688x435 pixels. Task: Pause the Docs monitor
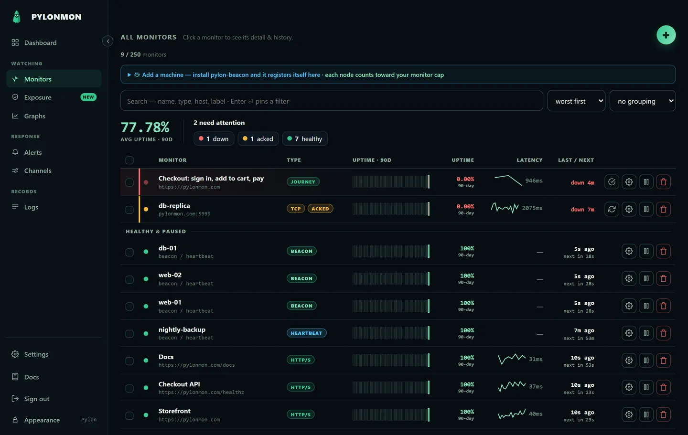tap(646, 360)
